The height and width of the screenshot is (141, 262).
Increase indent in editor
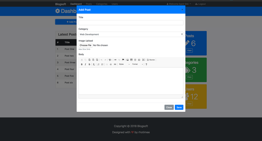pyautogui.click(x=111, y=64)
